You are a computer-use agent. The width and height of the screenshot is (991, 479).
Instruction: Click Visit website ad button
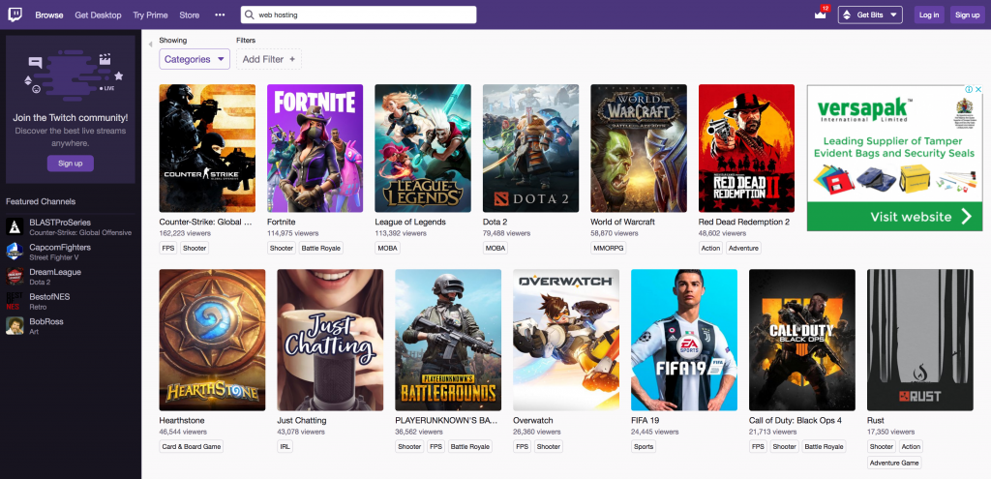[894, 217]
